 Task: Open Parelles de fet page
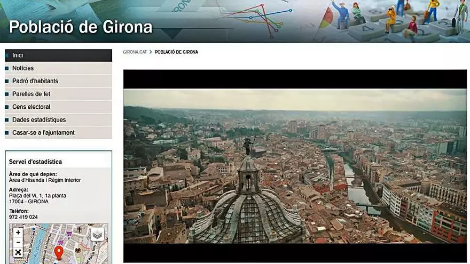click(x=31, y=94)
